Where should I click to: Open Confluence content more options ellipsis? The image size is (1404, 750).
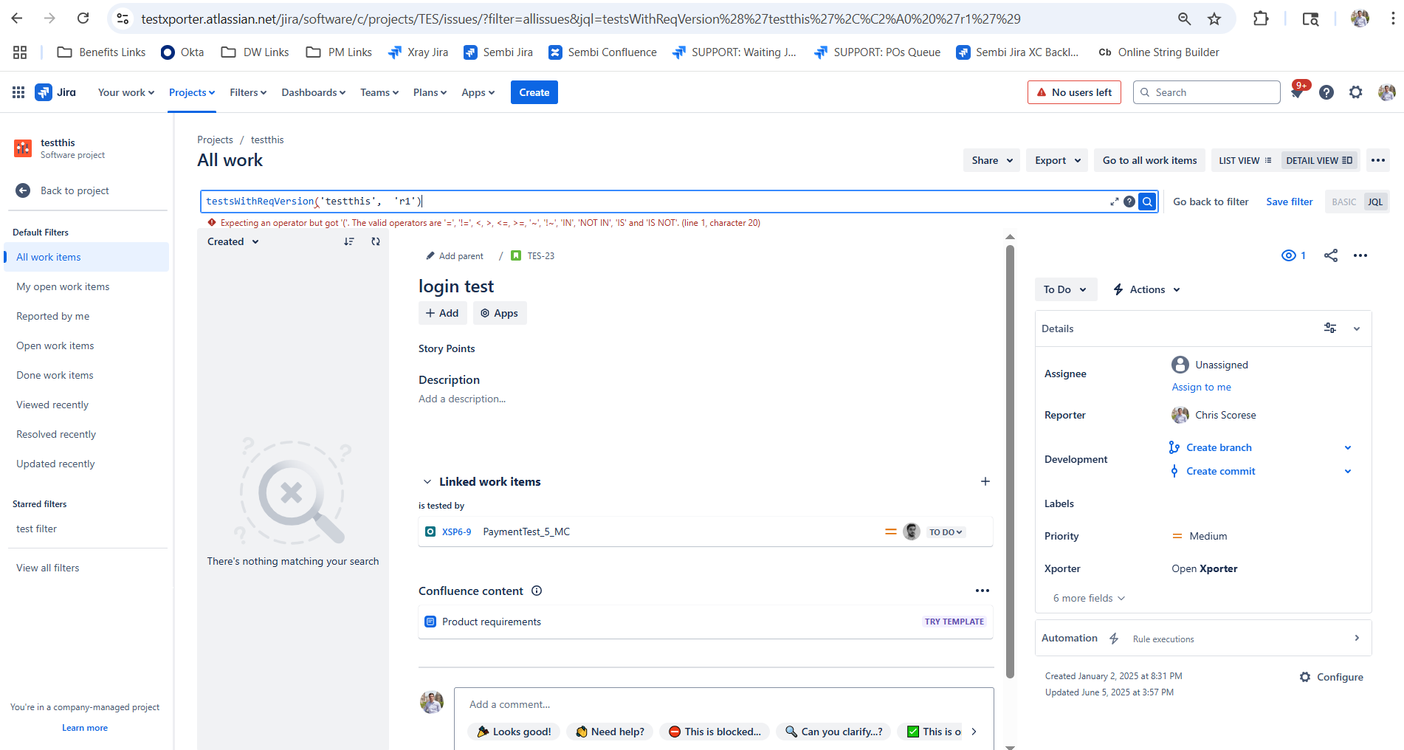(983, 591)
